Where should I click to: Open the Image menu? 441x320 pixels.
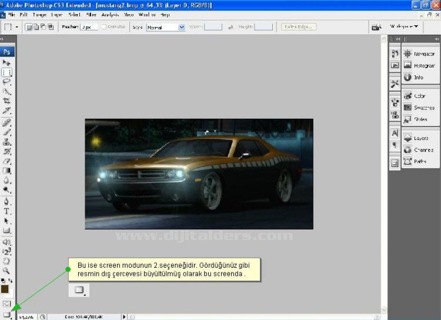[39, 15]
